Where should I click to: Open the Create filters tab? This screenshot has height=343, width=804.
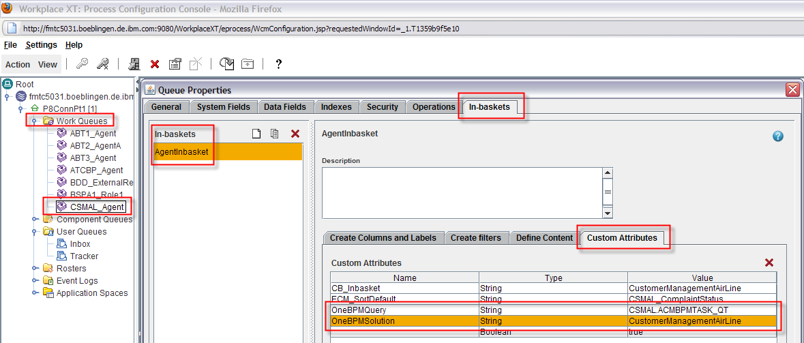point(477,238)
